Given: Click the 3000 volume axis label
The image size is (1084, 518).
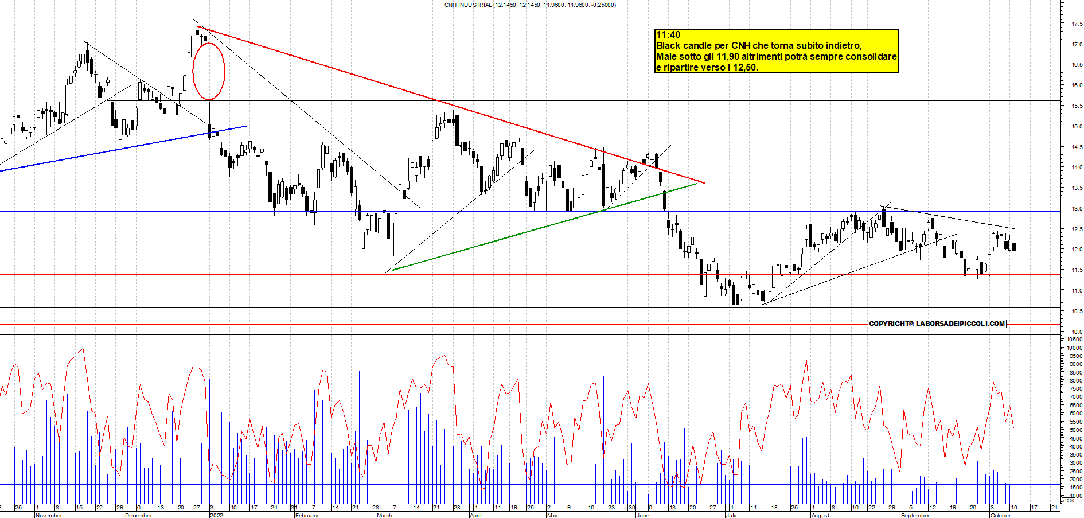Looking at the screenshot, I should 1076,463.
